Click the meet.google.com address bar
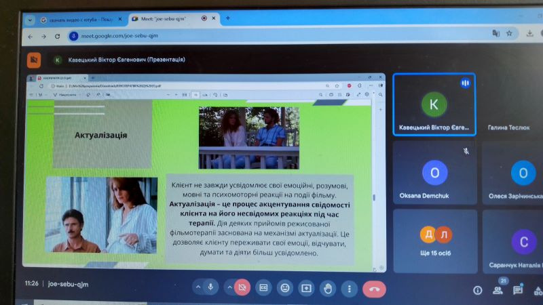The image size is (543, 305). coord(277,35)
